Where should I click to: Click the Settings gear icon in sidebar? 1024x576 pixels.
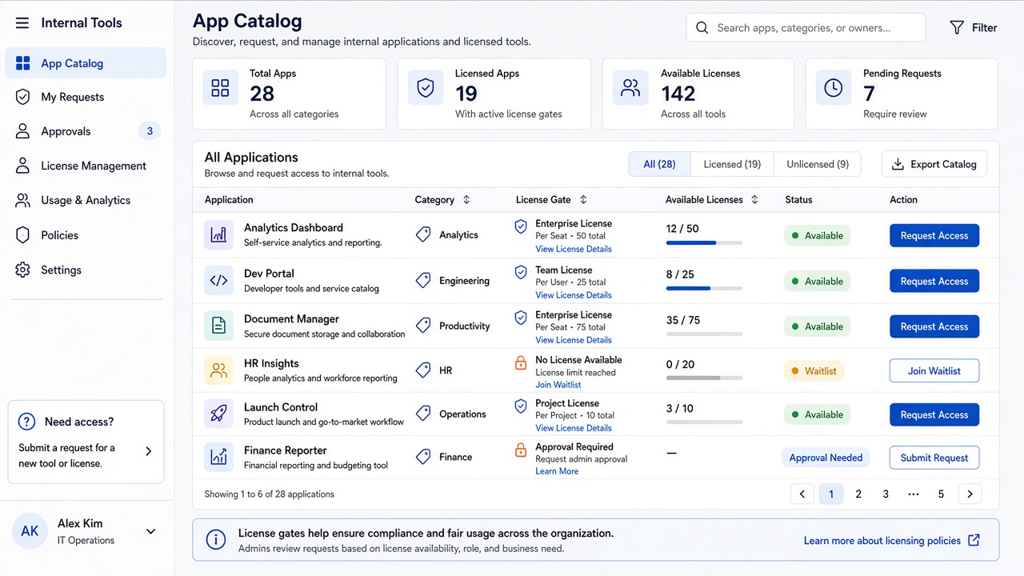pos(23,270)
